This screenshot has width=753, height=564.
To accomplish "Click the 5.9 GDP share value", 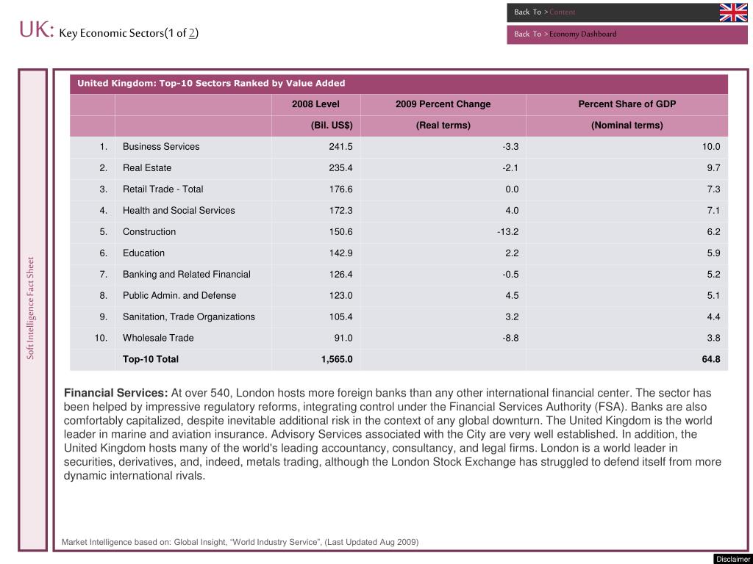I will coord(713,253).
